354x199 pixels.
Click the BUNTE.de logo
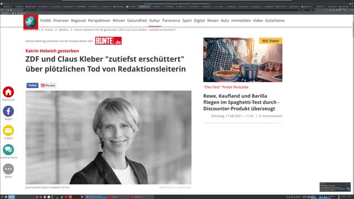pos(108,41)
